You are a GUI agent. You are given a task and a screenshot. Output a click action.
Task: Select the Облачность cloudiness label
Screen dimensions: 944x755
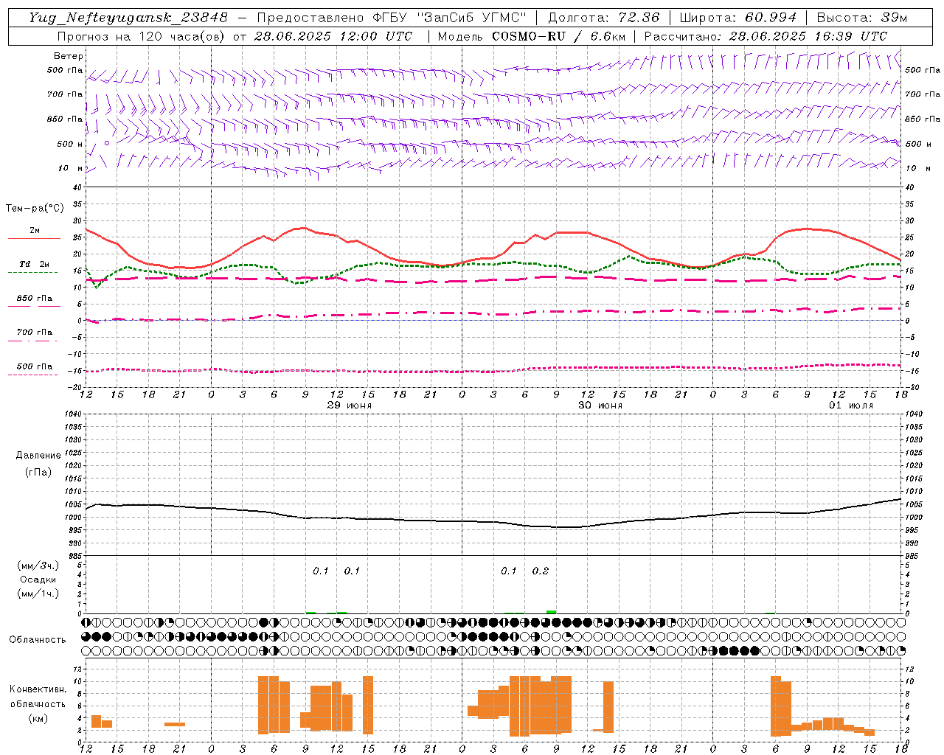pos(38,639)
